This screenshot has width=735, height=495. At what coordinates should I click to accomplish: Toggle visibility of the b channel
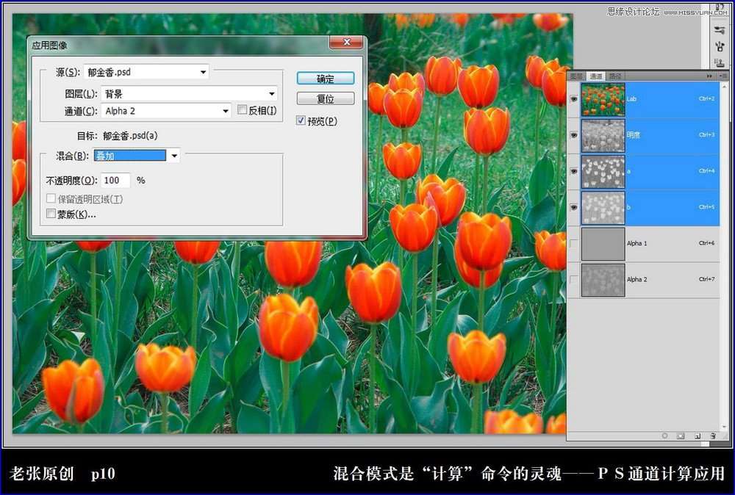(x=574, y=207)
